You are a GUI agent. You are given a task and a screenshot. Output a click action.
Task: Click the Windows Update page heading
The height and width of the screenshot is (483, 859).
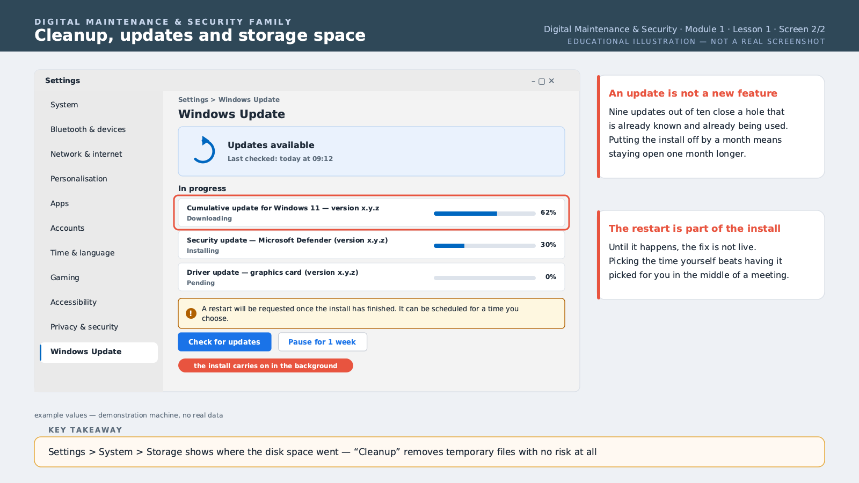[232, 114]
